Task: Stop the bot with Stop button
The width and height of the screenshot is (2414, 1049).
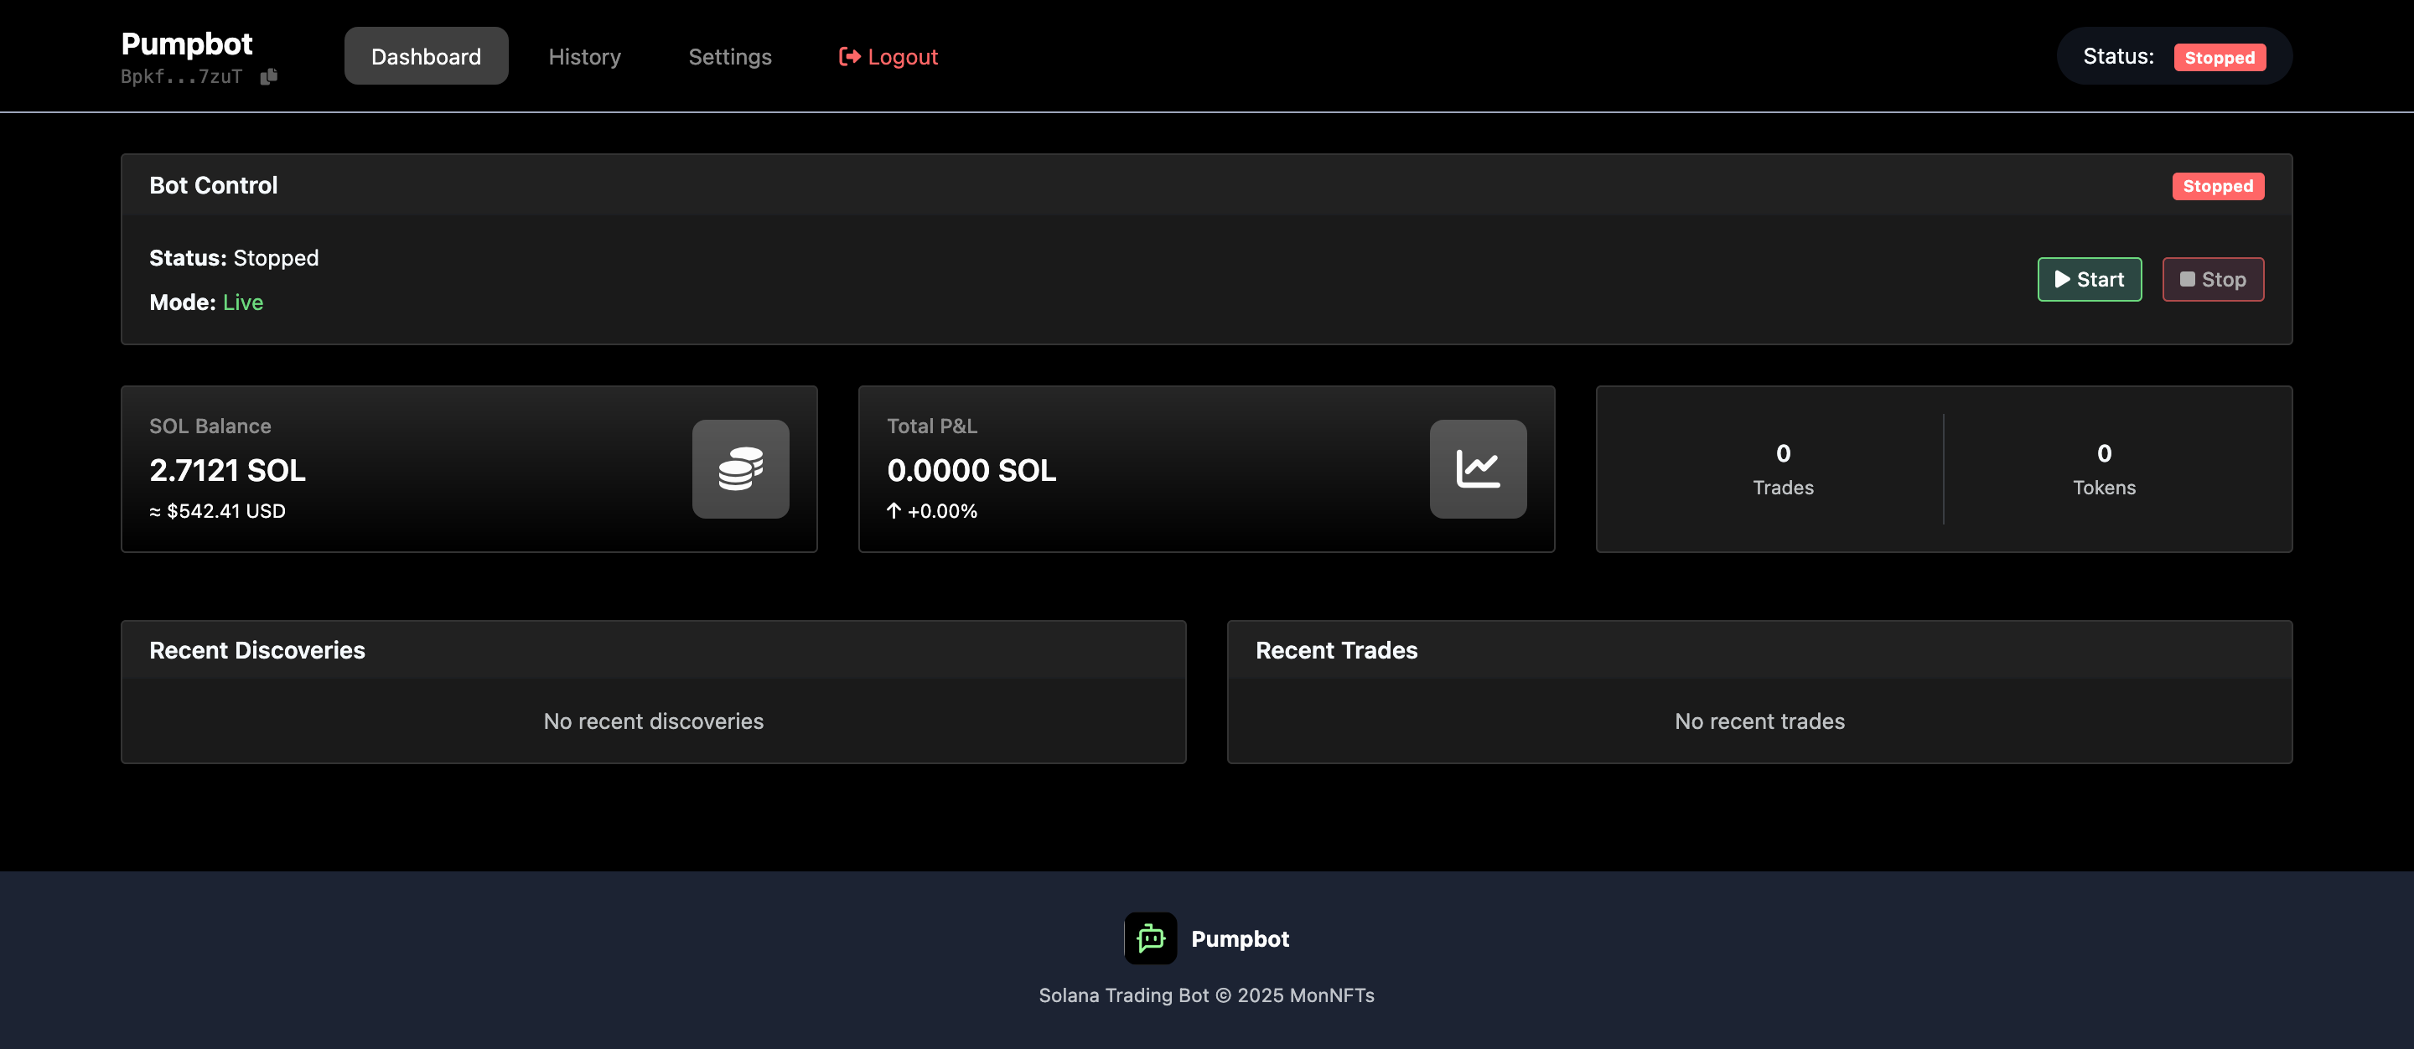Action: pos(2213,279)
